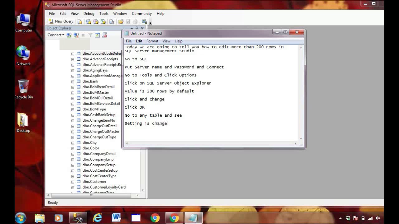The image size is (399, 224).
Task: Click the Object Explorer horizontal scrollbar thumb
Action: coord(91,195)
